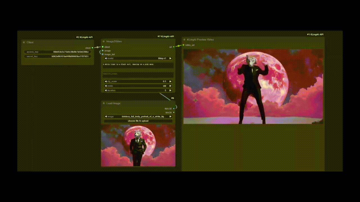Screen dimensions: 360x202
Task: Collapse the Client node via its title dot
Action: click(x=24, y=42)
